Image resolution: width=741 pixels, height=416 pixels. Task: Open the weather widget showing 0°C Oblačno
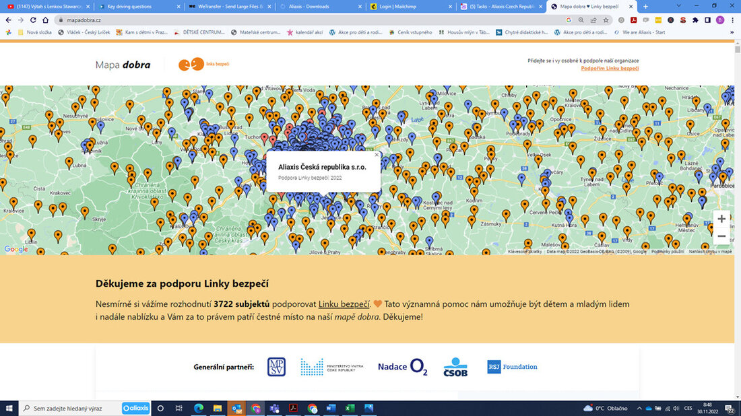(x=606, y=409)
